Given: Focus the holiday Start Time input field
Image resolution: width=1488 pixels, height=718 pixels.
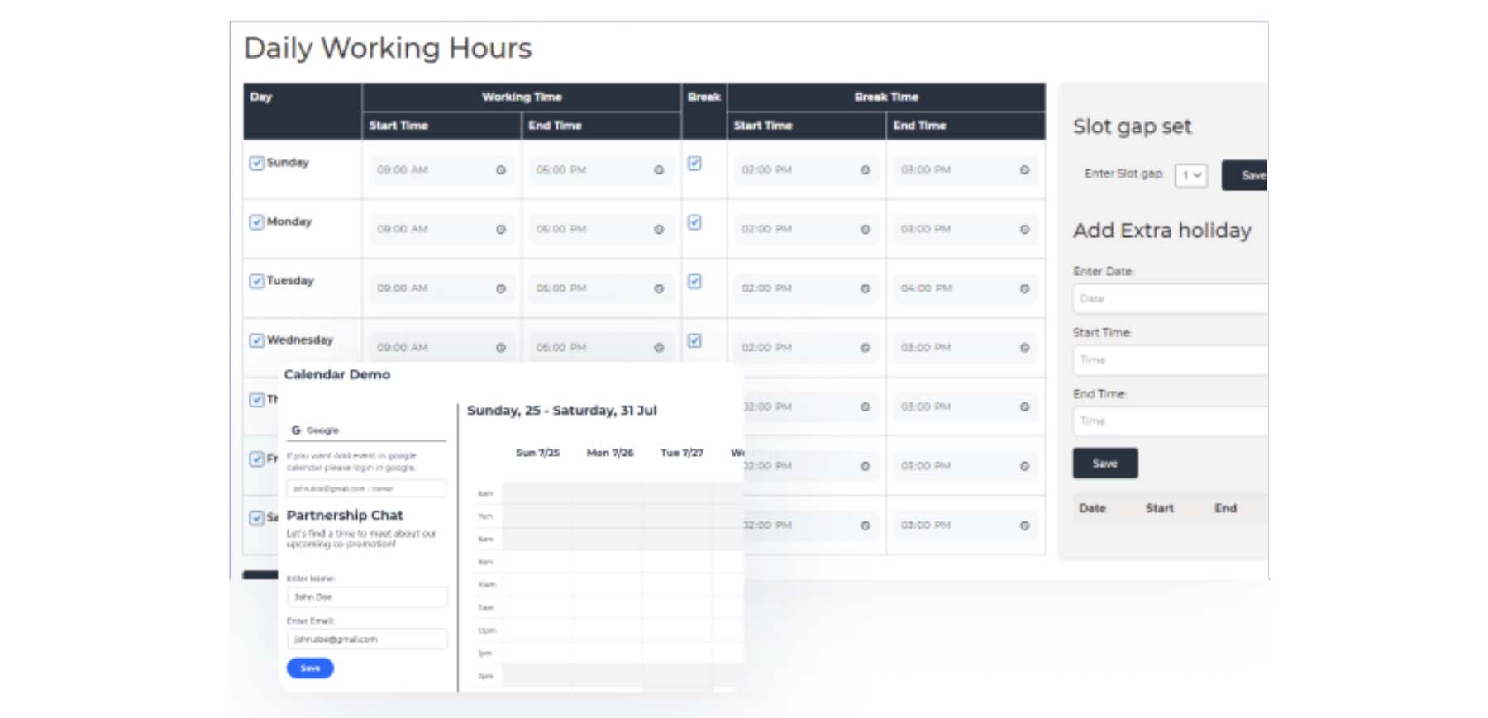Looking at the screenshot, I should coord(1171,360).
